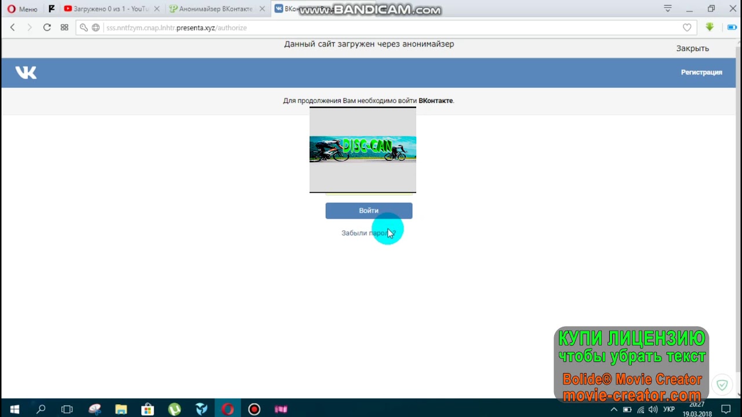
Task: Bookmark page with the heart icon
Action: 687,27
